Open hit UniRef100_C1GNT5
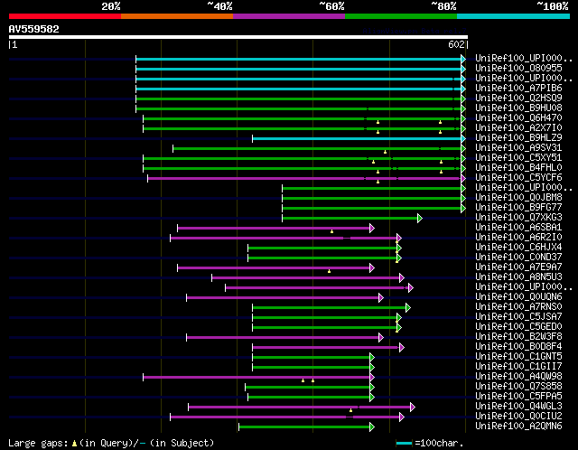The image size is (578, 450). tap(518, 357)
